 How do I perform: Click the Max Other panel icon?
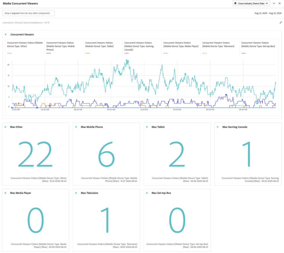[x=5, y=127]
